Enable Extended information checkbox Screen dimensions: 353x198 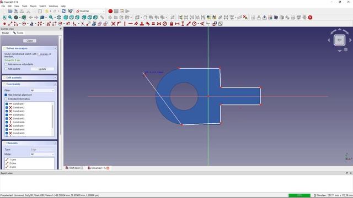click(6, 99)
